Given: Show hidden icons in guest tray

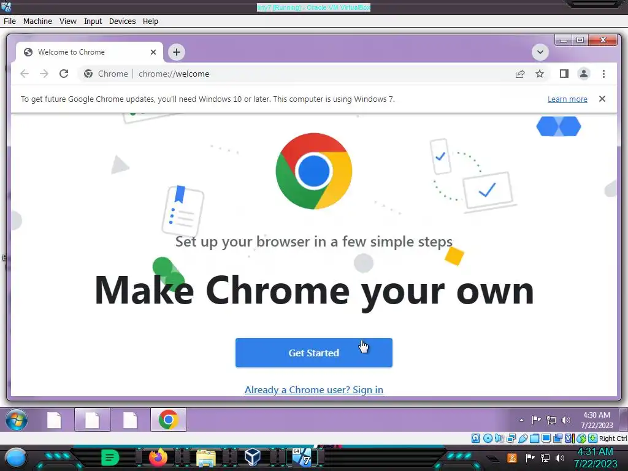Looking at the screenshot, I should pos(521,420).
